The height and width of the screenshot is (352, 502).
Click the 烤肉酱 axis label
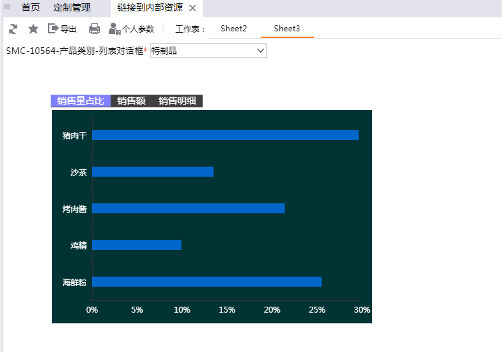point(74,209)
